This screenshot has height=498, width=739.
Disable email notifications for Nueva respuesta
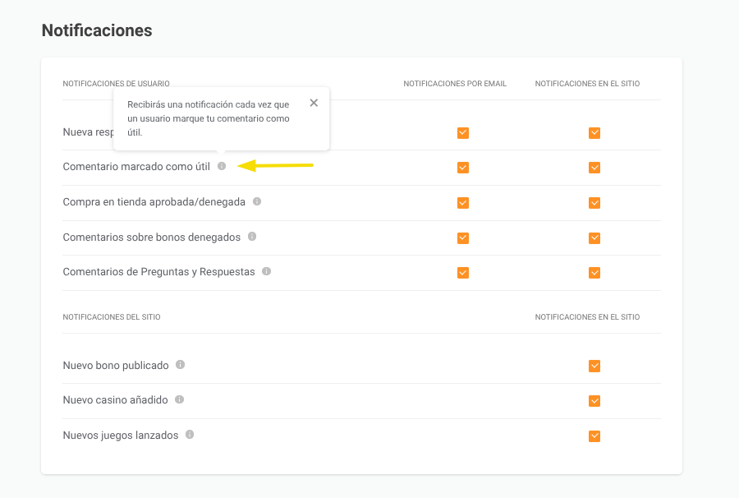(x=463, y=132)
